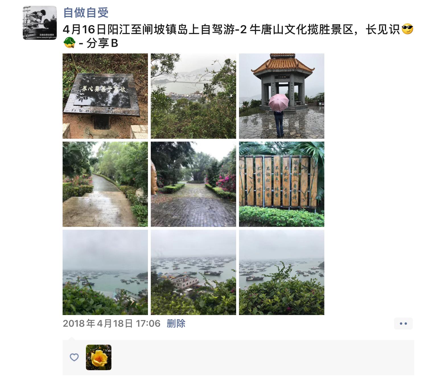Viewport: 437px width, 377px height.
Task: Click the sunglasses emoji in post text
Action: tap(407, 30)
